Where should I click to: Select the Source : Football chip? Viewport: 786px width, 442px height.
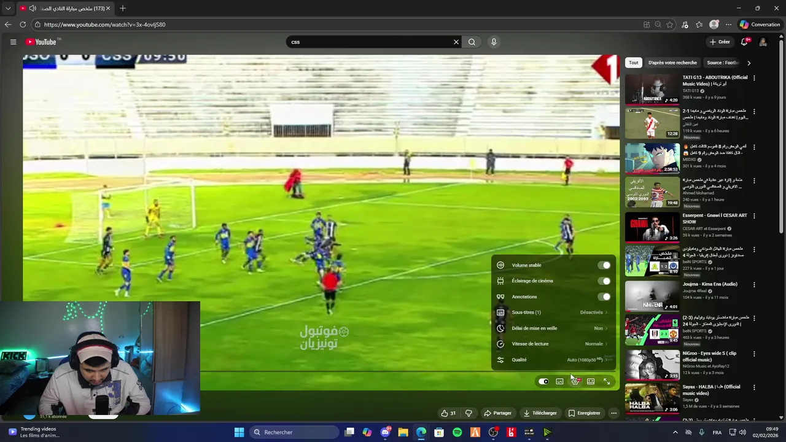pos(723,63)
